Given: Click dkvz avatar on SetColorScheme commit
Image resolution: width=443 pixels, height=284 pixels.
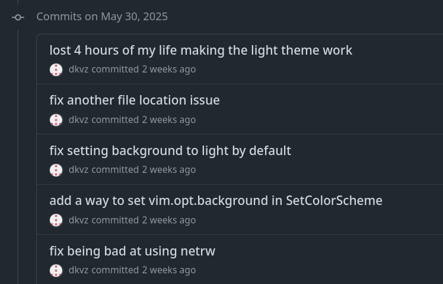Looking at the screenshot, I should pyautogui.click(x=56, y=220).
